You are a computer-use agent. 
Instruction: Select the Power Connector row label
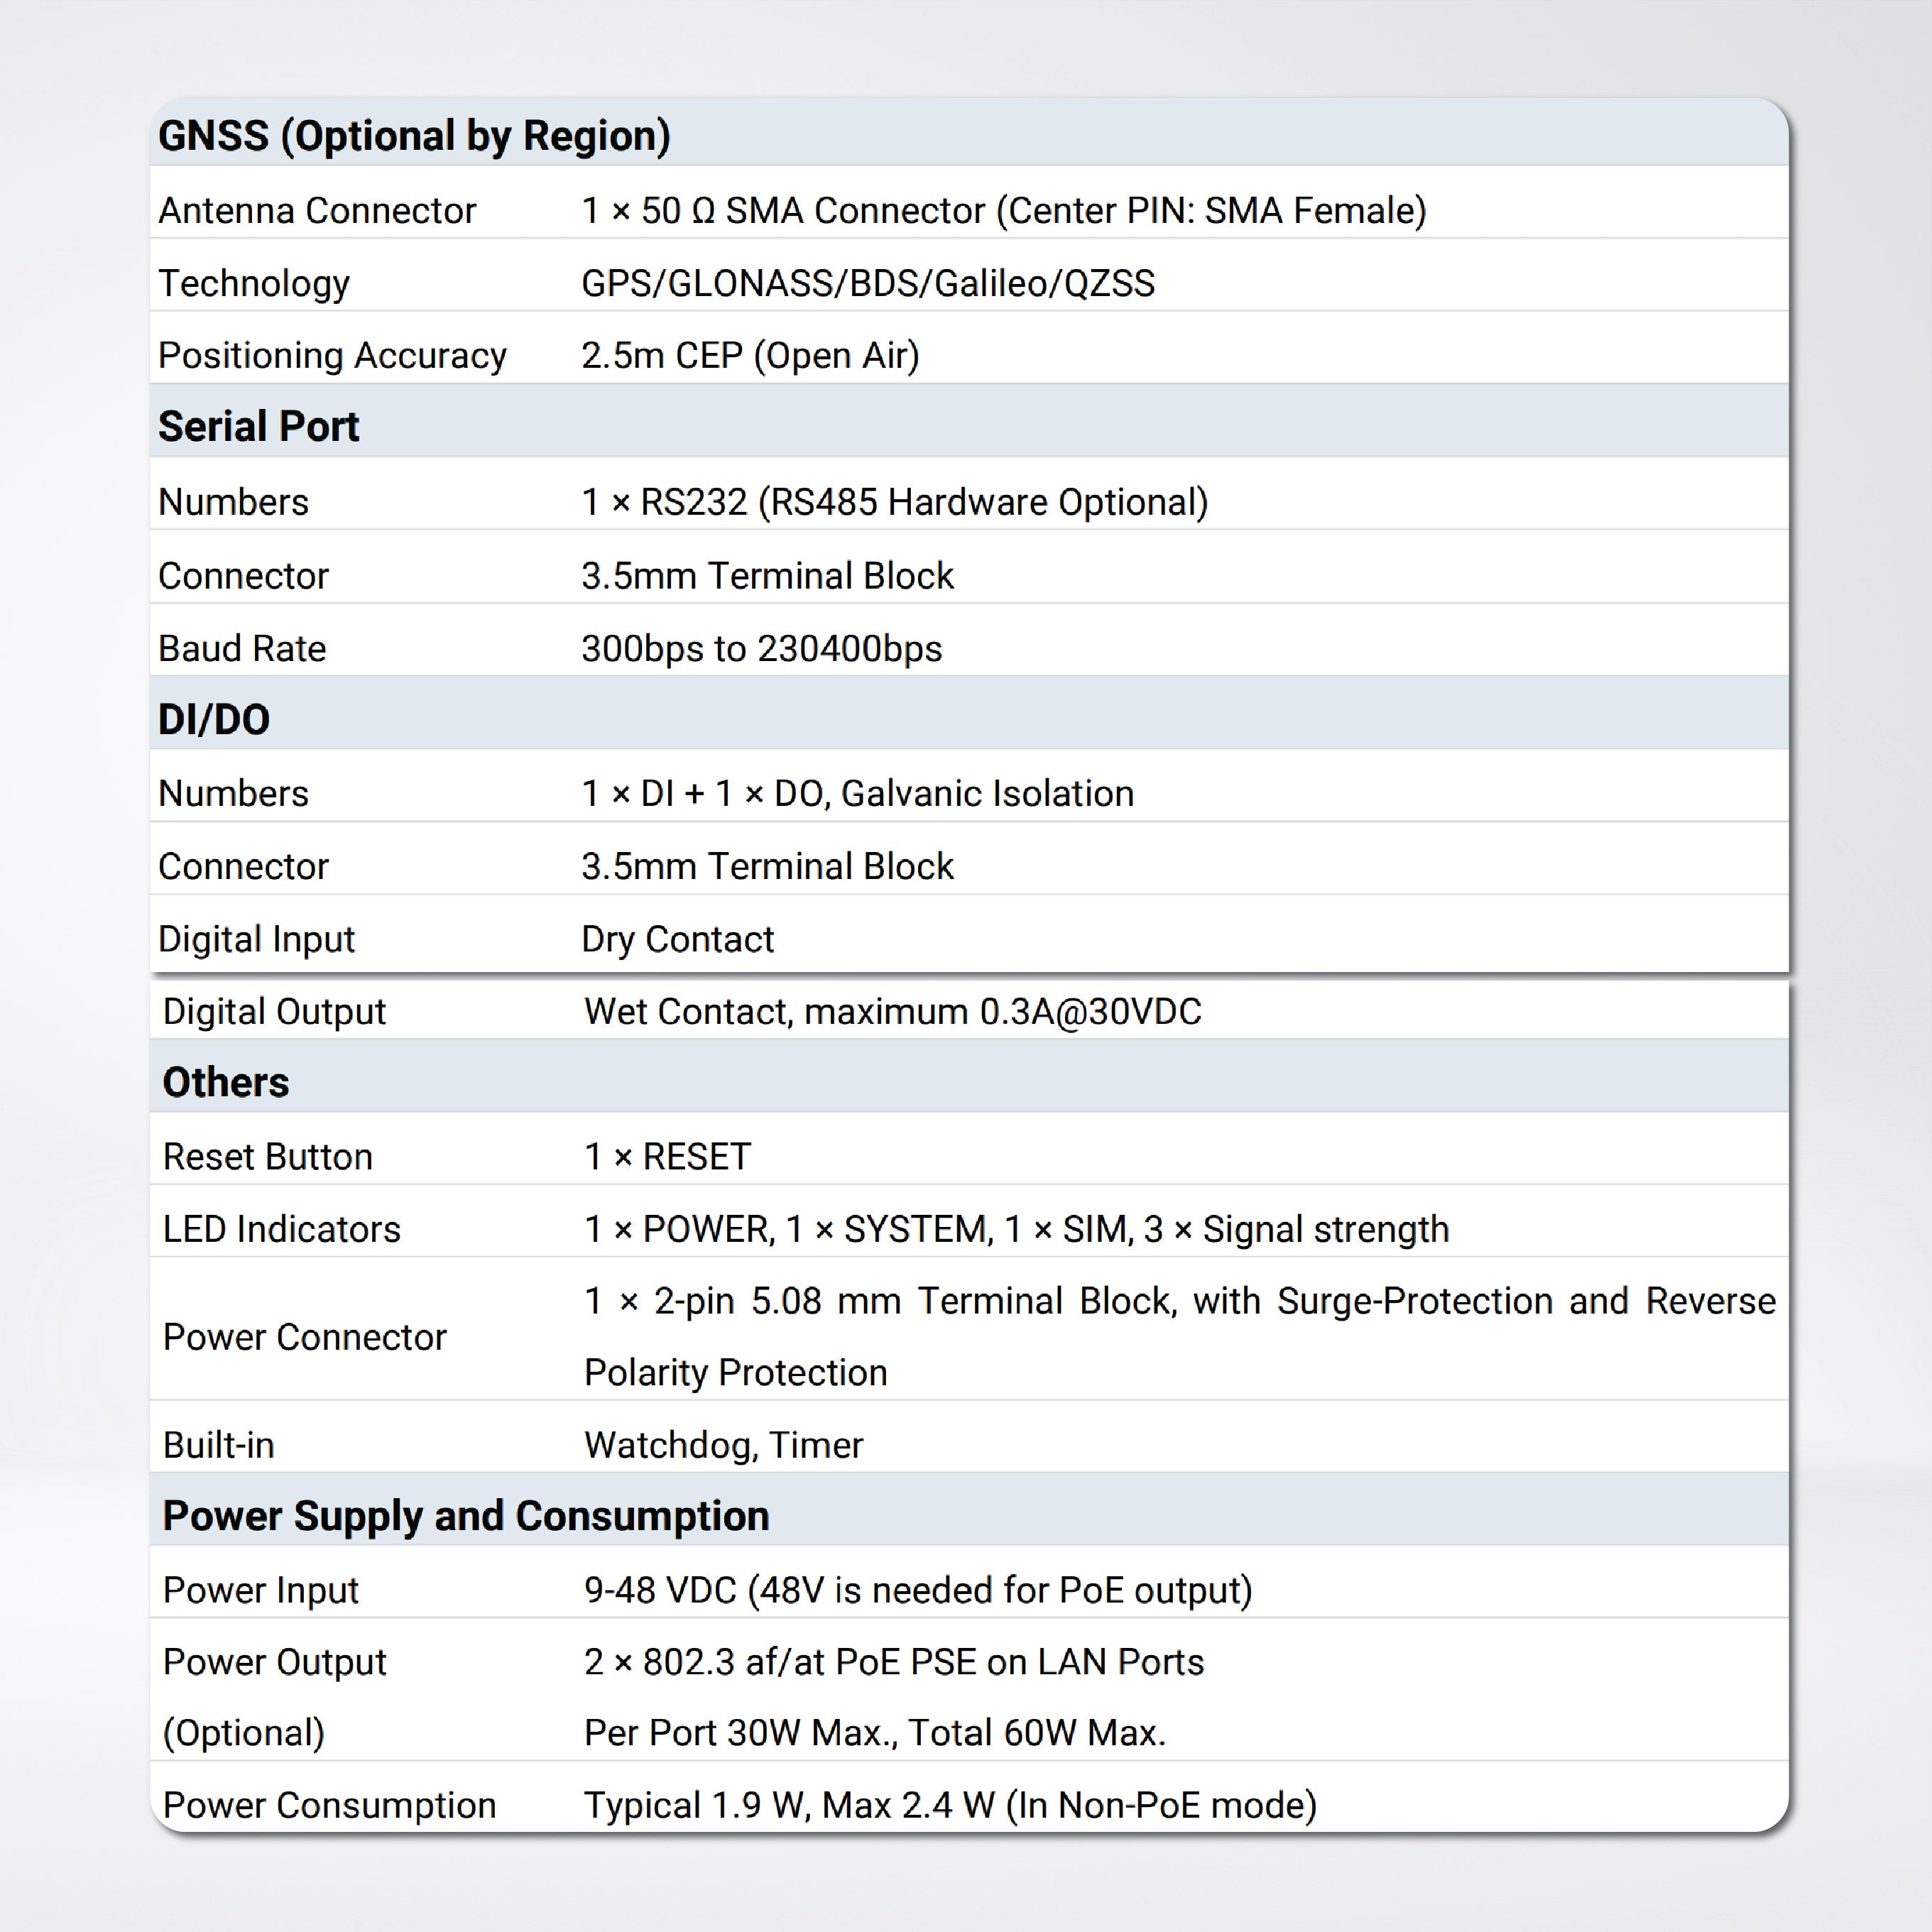coord(304,1338)
